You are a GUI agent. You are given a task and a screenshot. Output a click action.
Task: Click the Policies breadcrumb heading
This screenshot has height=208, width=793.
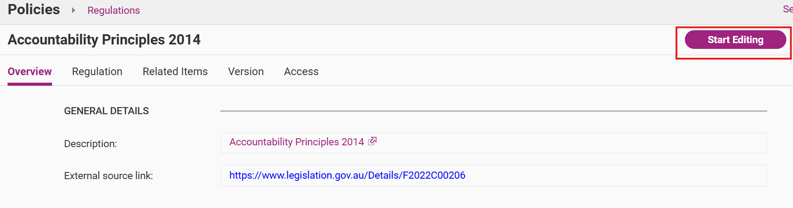34,9
